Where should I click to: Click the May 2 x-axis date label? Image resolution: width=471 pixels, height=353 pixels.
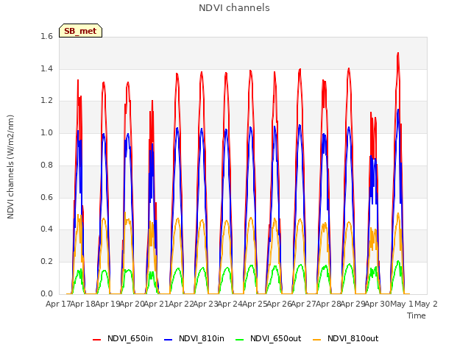tap(426, 304)
